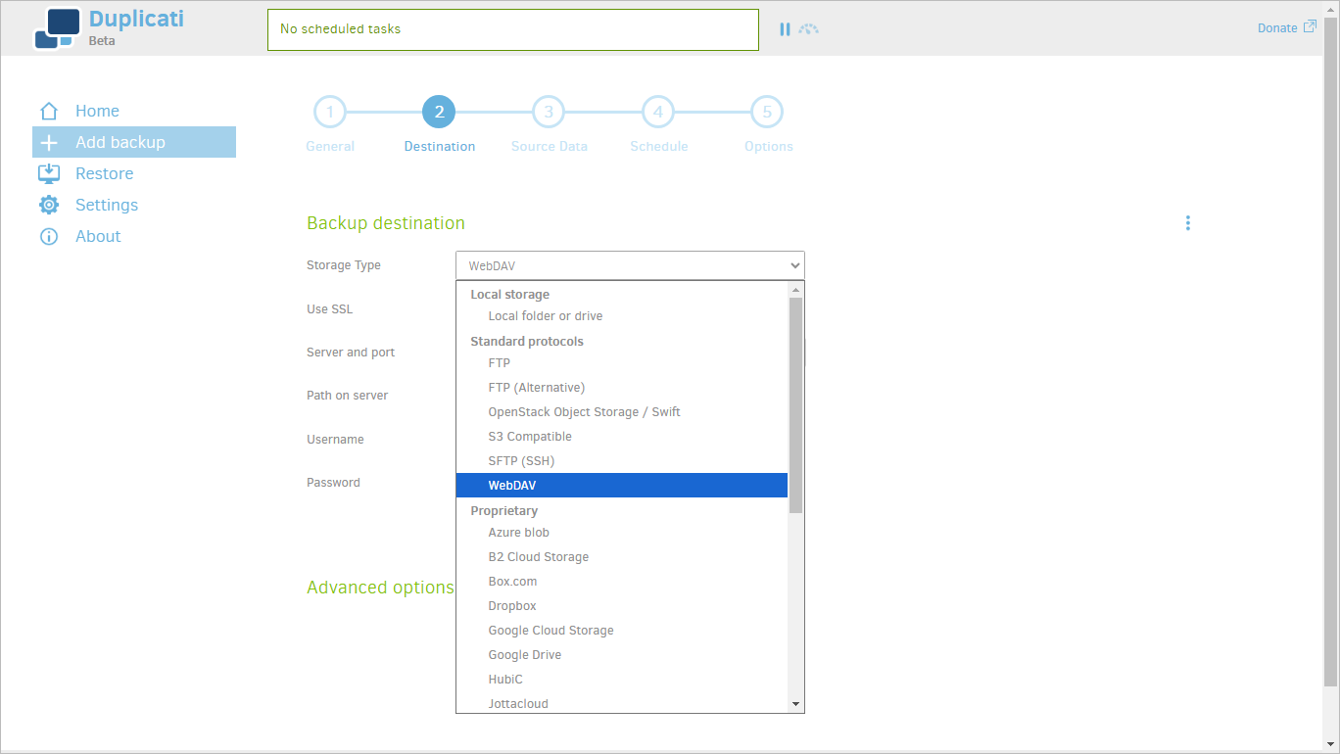Open the three-dot destination menu
1340x754 pixels.
[x=1188, y=223]
